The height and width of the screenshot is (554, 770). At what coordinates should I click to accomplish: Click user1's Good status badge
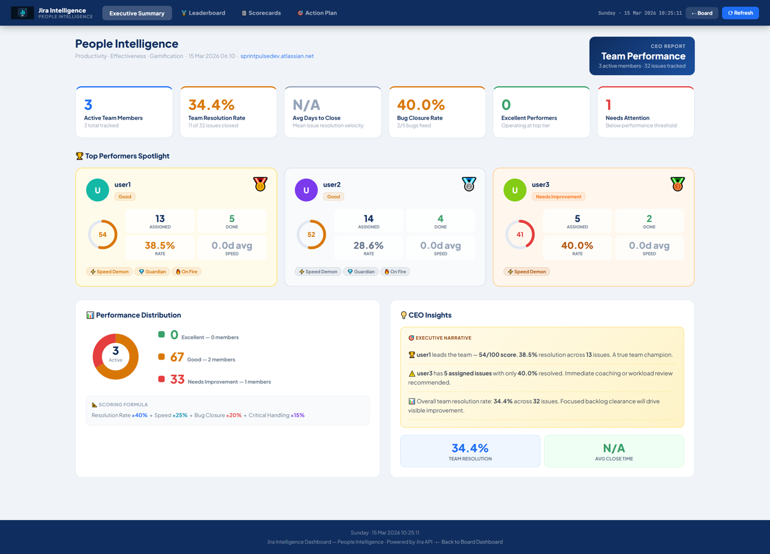125,197
